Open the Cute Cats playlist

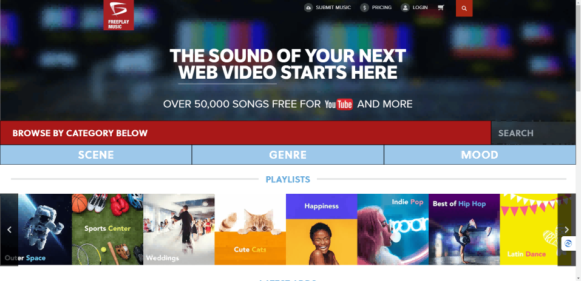pyautogui.click(x=250, y=230)
